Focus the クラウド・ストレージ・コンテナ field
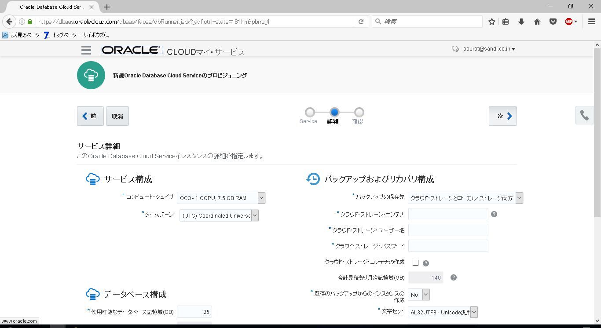 (448, 214)
